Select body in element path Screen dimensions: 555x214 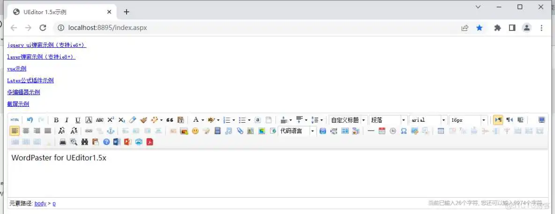point(40,203)
